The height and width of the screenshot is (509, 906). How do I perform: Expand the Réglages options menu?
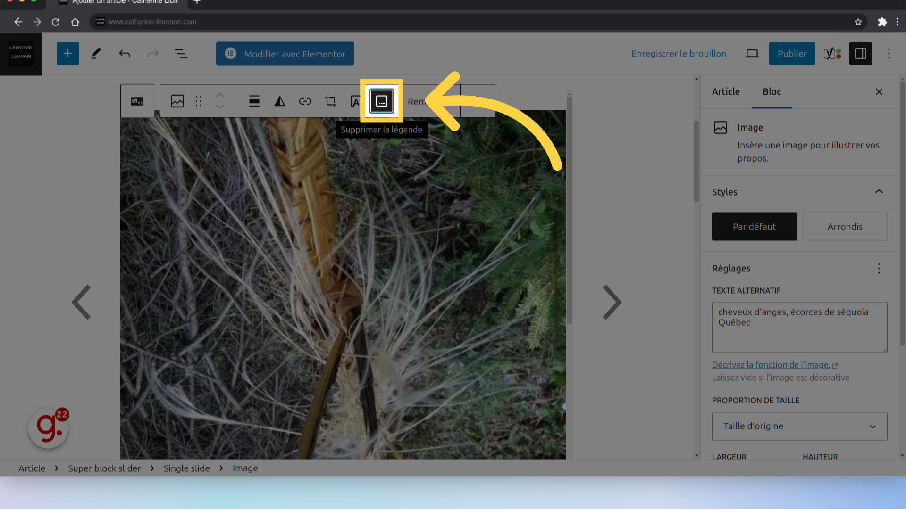click(878, 268)
